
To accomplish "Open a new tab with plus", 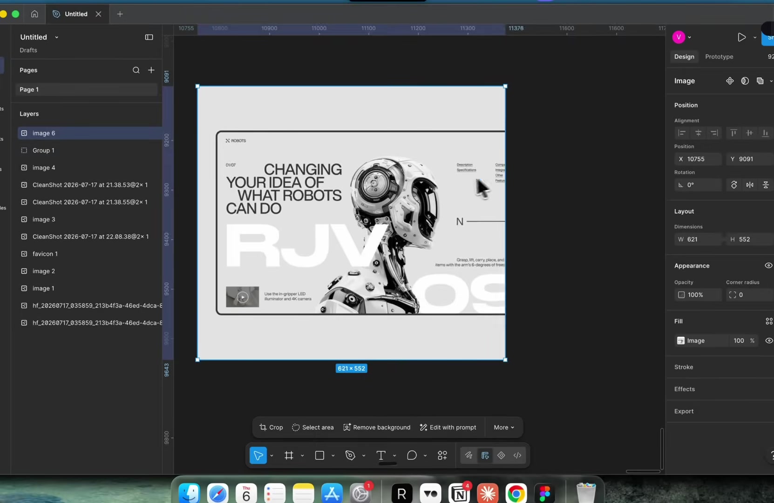I will (x=120, y=14).
